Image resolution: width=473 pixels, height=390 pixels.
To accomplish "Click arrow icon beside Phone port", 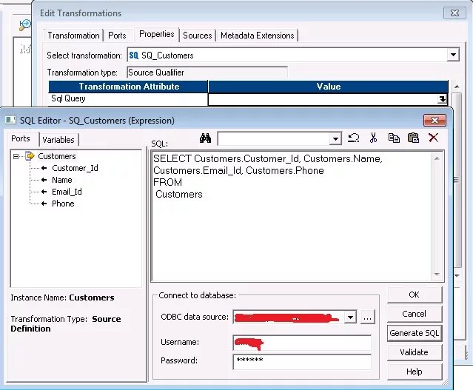I will [x=44, y=204].
